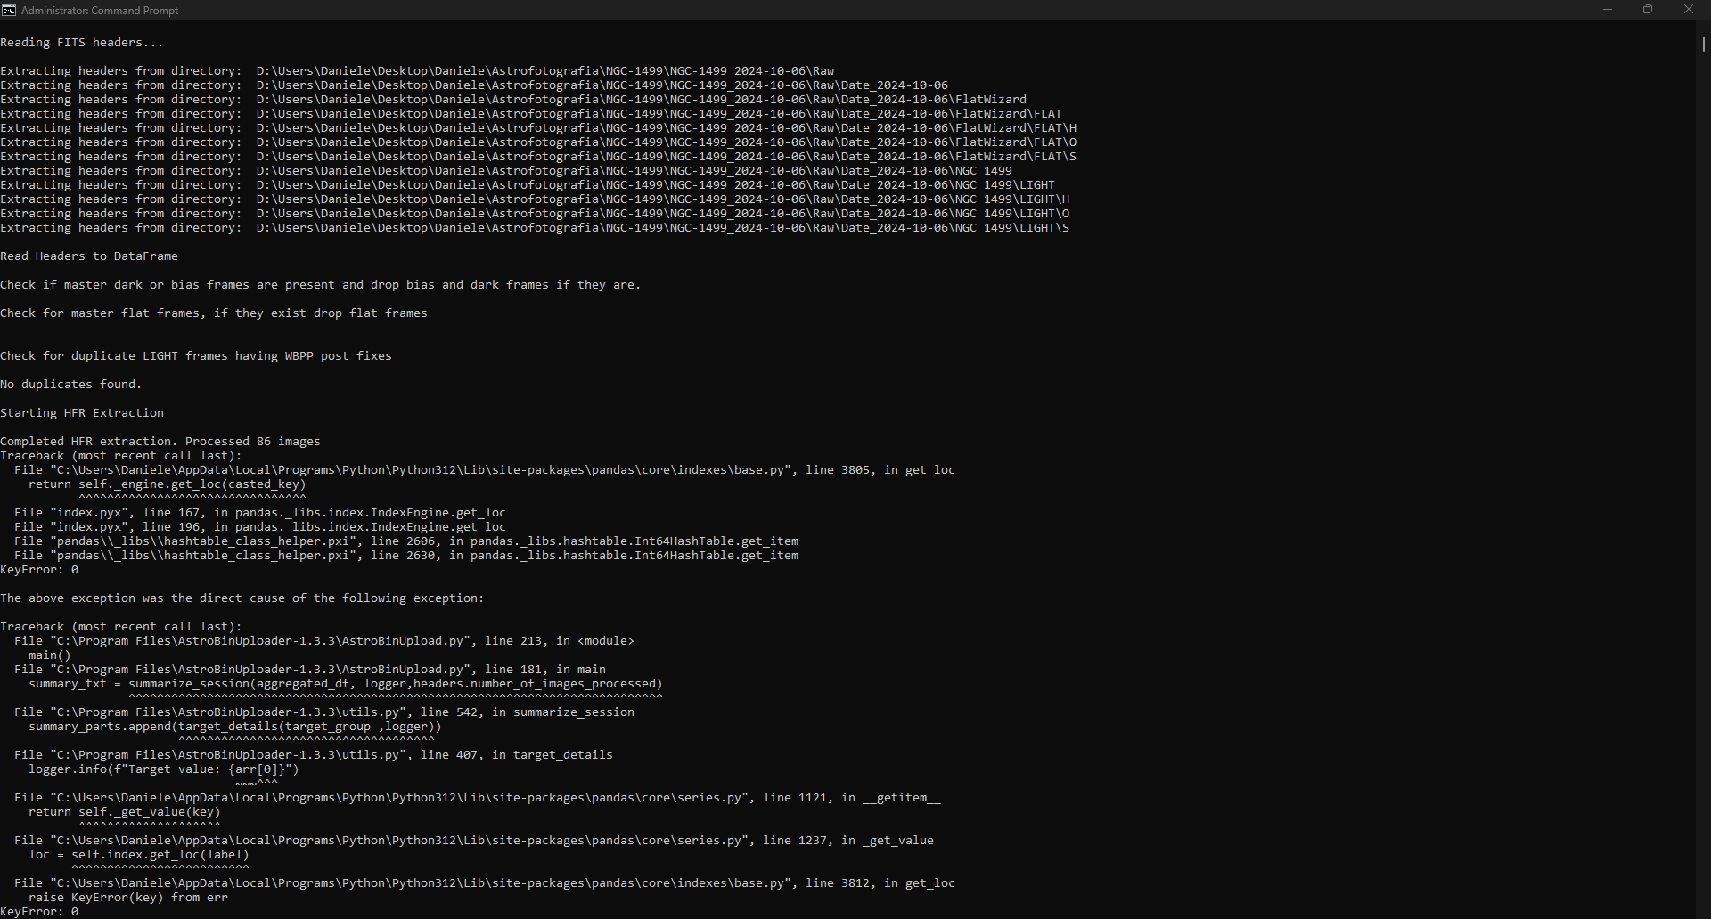Click the AstroBinUpload.py 'line 181, in main' entry
1711x919 pixels.
pos(310,670)
